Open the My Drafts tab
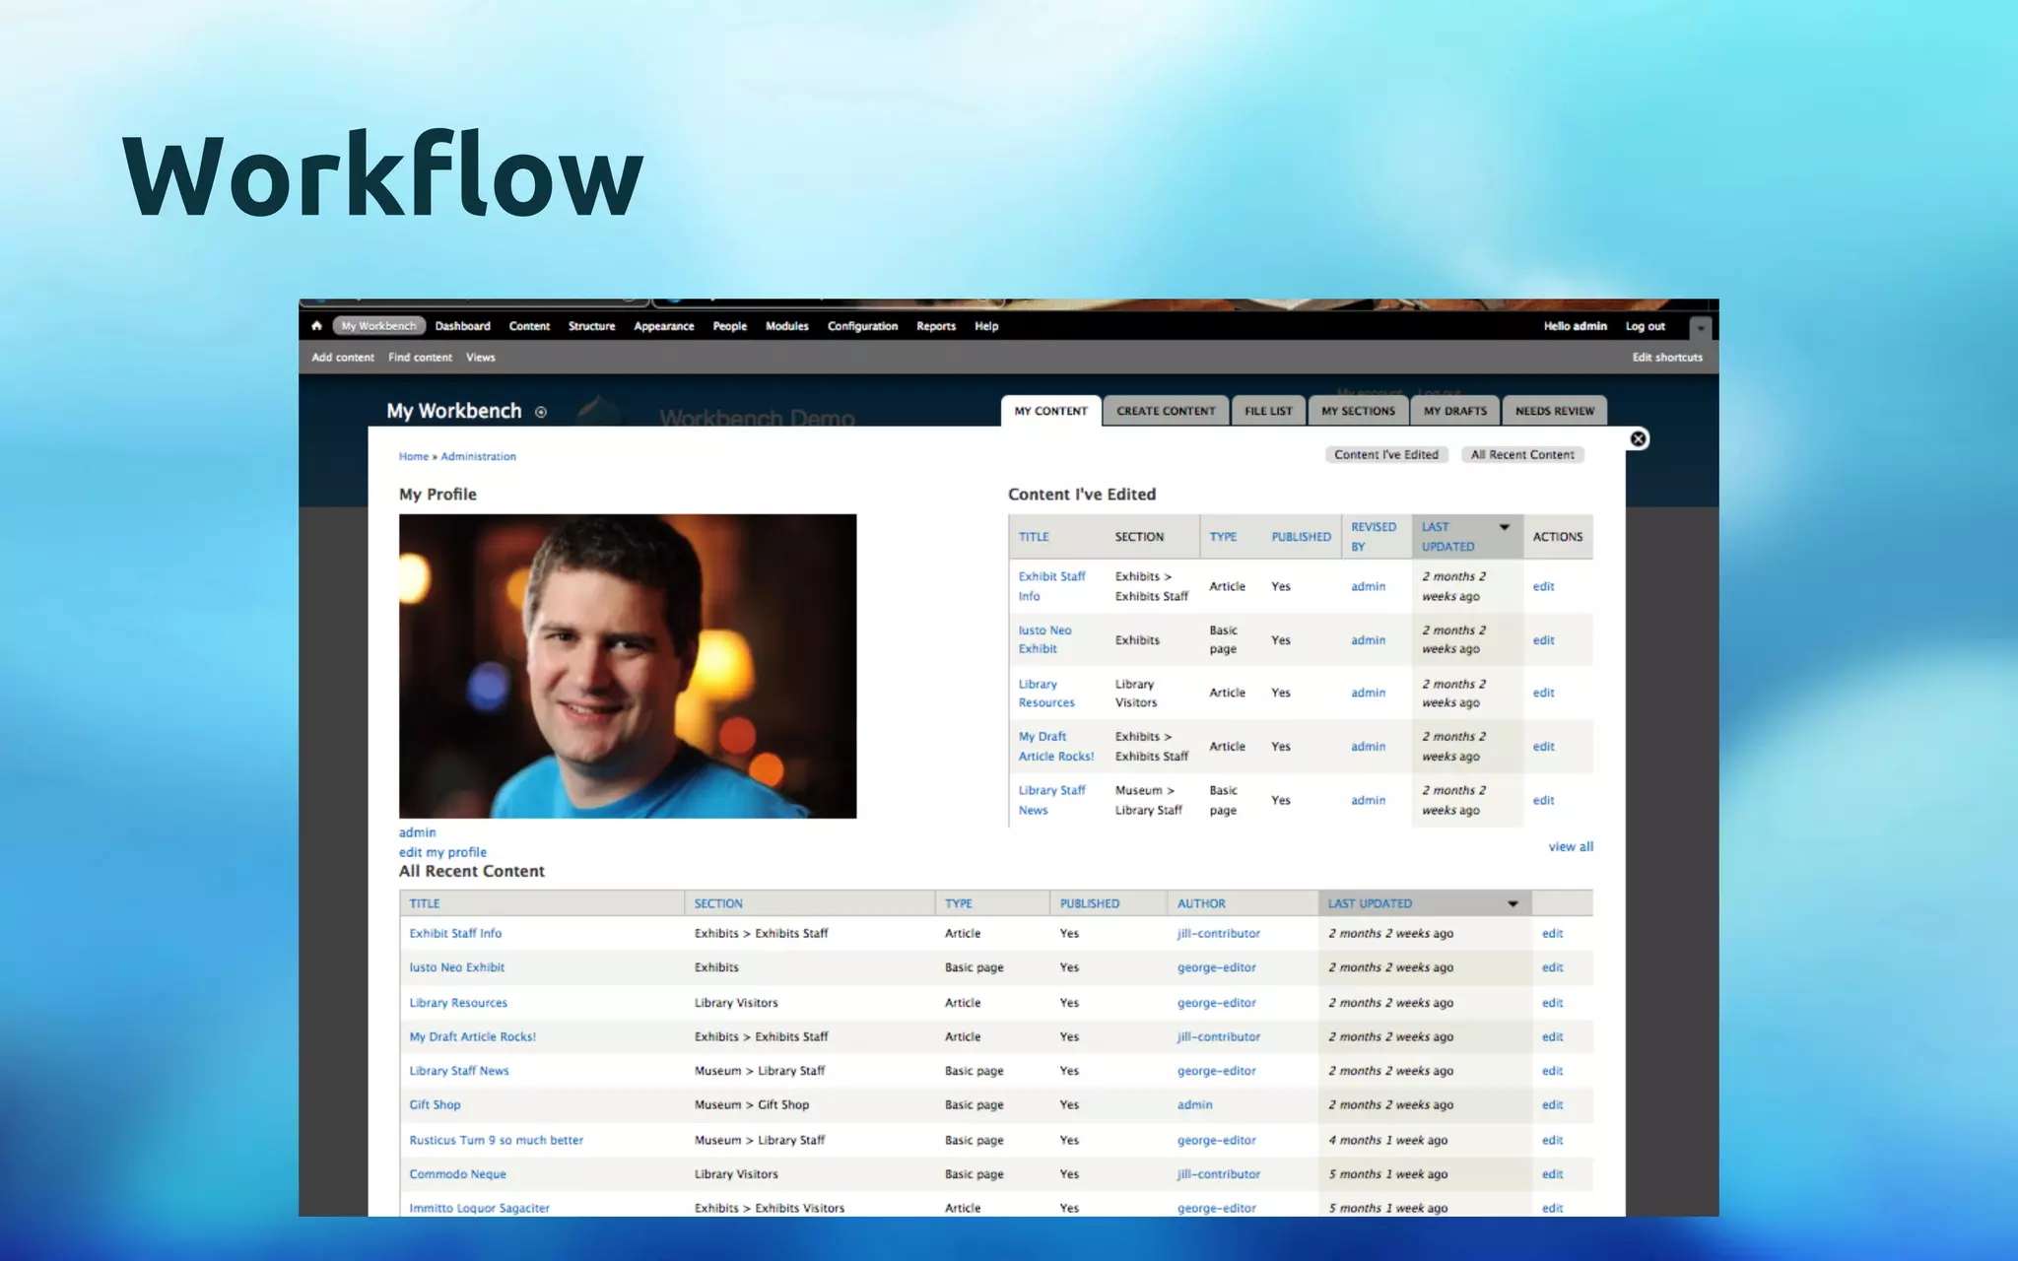Screen dimensions: 2018x1261 (x=1454, y=411)
